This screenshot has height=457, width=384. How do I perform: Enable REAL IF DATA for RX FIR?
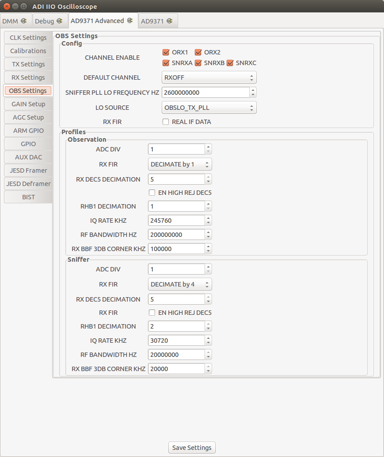pos(165,121)
